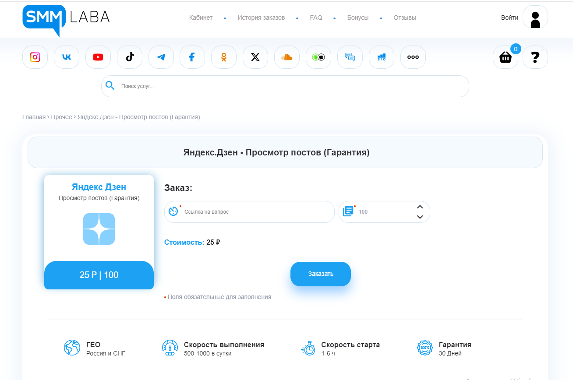Open the FAQ page
This screenshot has height=380, width=573.
tap(316, 18)
